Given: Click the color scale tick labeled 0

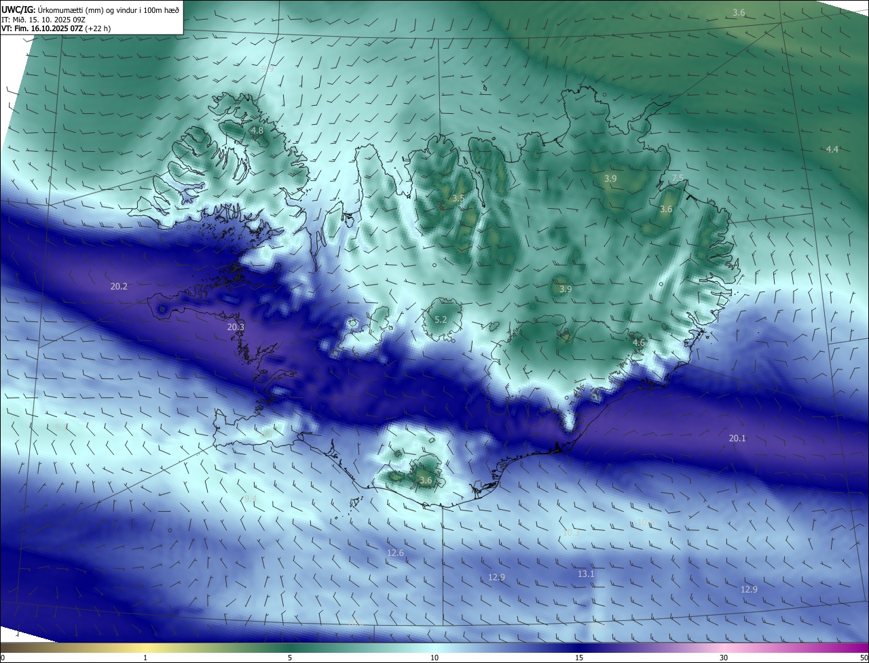Looking at the screenshot, I should [3, 658].
